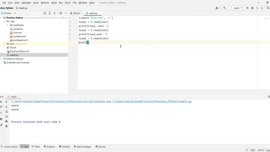Stop process icon in Run panel

point(1,113)
